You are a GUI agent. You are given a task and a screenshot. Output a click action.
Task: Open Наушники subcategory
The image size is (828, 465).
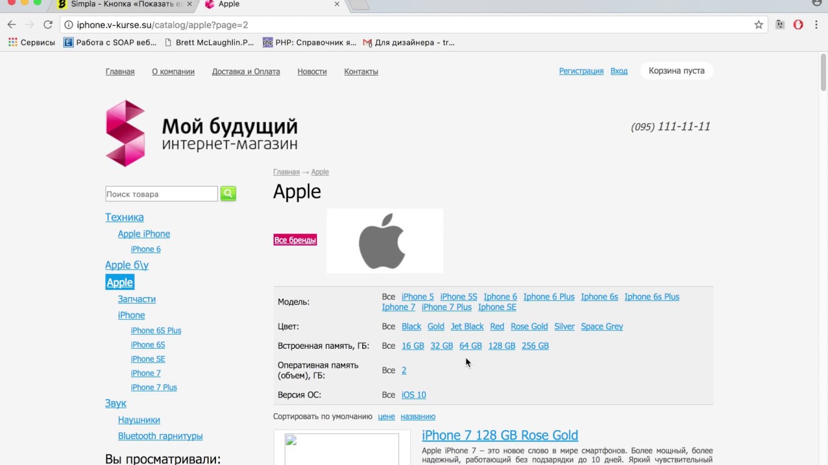[x=139, y=420]
